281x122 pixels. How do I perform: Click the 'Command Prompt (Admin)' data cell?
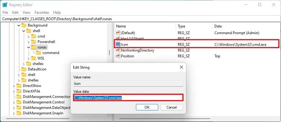[237, 33]
